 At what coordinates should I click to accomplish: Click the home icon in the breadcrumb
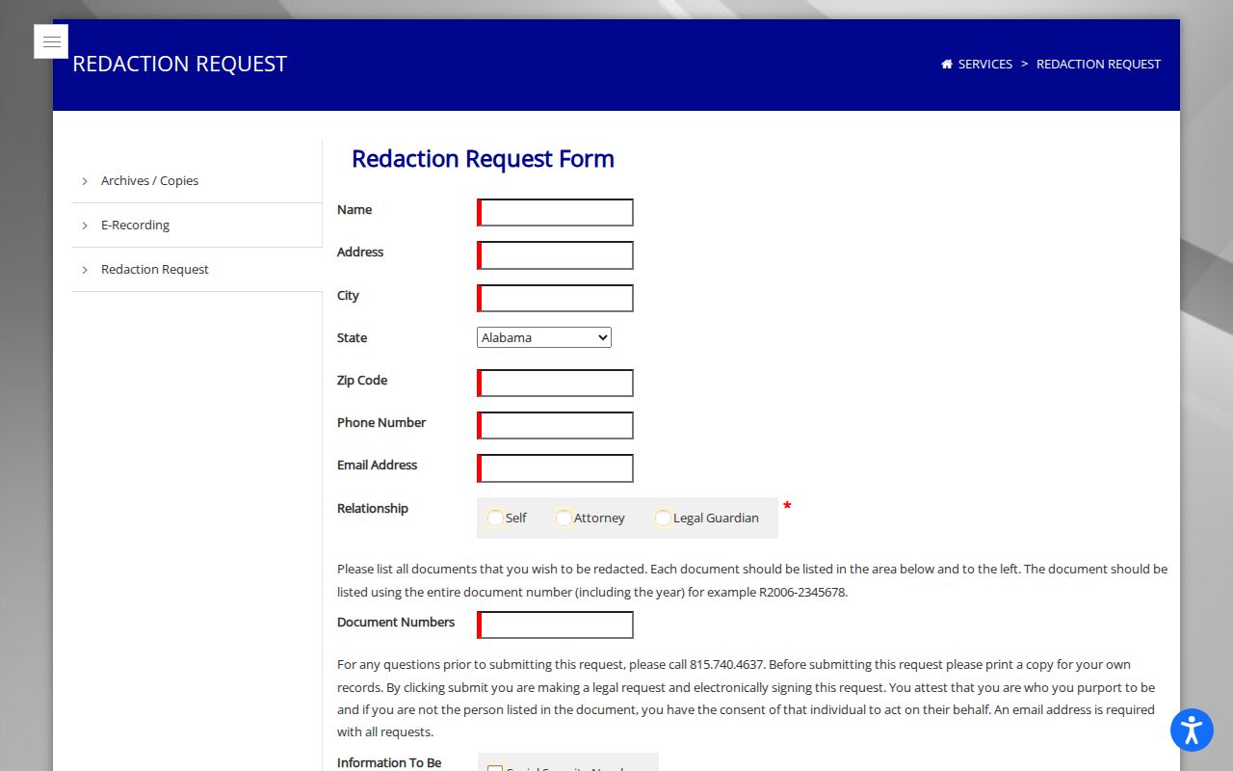click(x=947, y=65)
